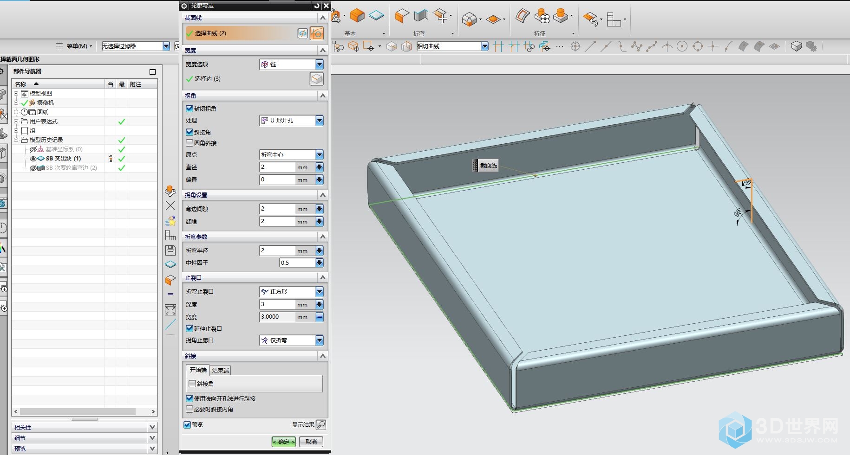The image size is (850, 455).
Task: Select the Flange bend icon in 折弯 group
Action: 402,15
